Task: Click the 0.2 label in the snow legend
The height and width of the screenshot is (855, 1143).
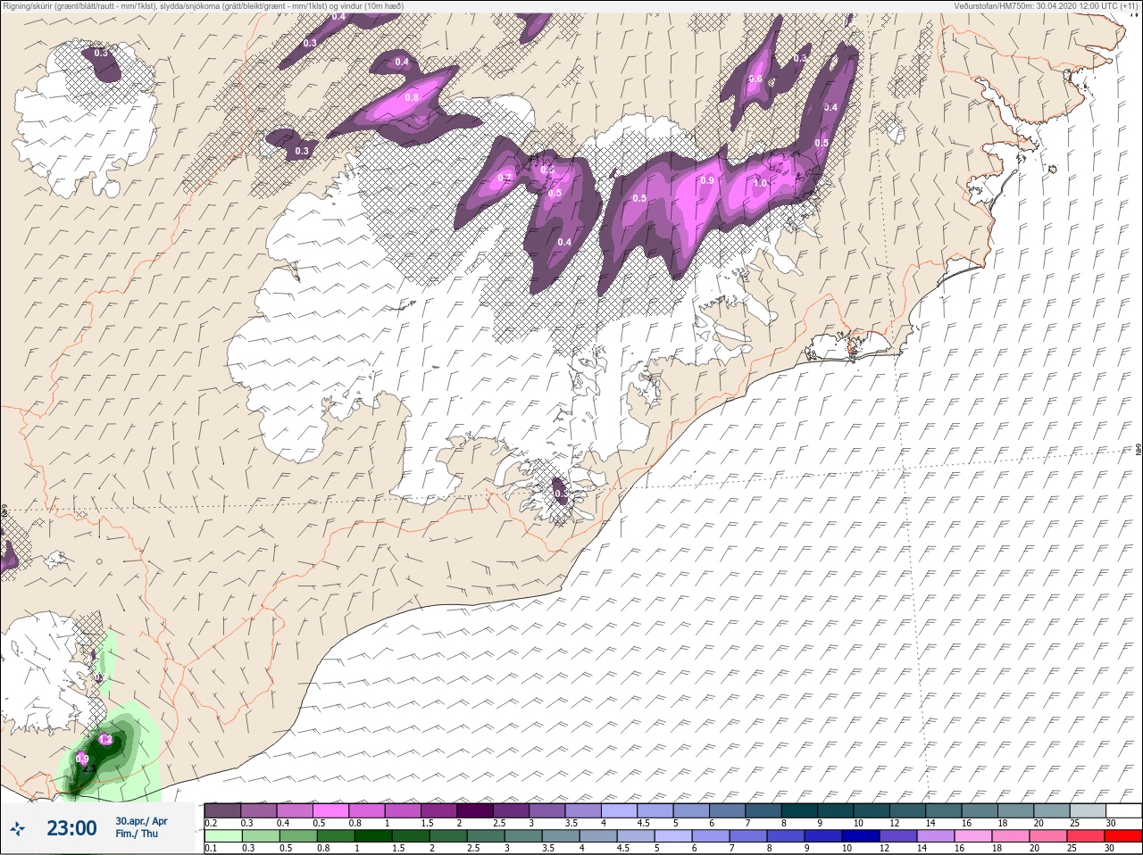Action: click(211, 823)
